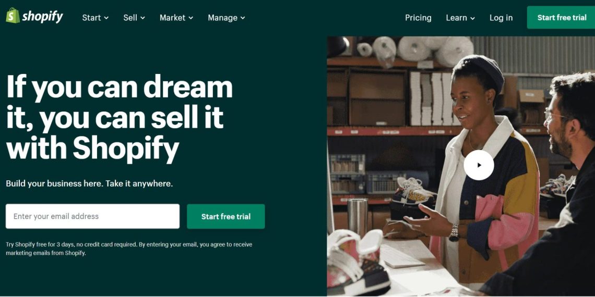Select the Market menu label
The image size is (595, 297).
pos(173,18)
